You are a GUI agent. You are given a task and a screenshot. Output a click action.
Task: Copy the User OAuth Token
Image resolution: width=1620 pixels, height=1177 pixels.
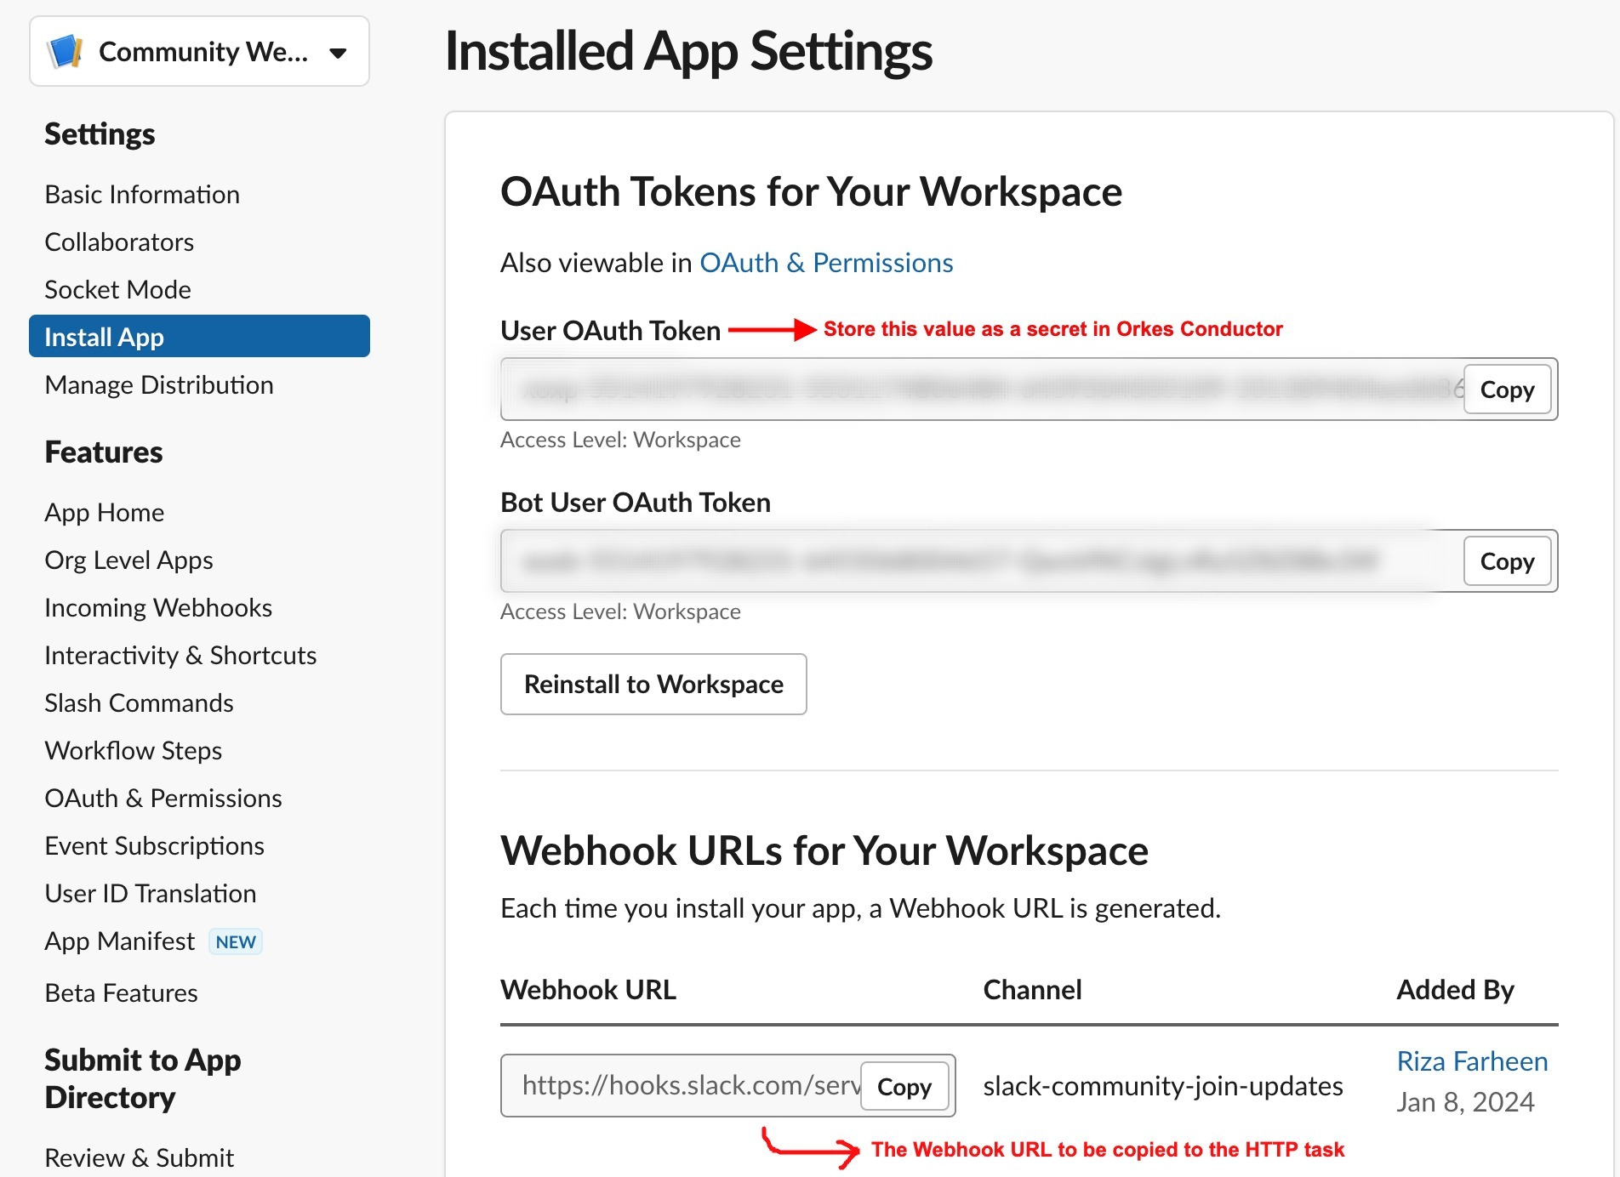[x=1507, y=389]
